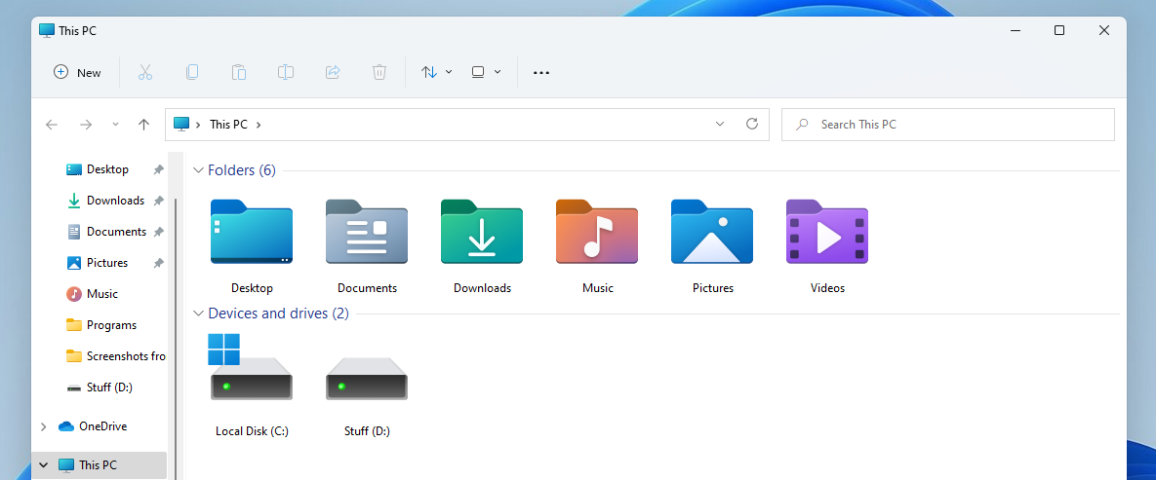Screen dimensions: 1156x480
Task: Collapse the Folders (6) group
Action: pos(198,170)
